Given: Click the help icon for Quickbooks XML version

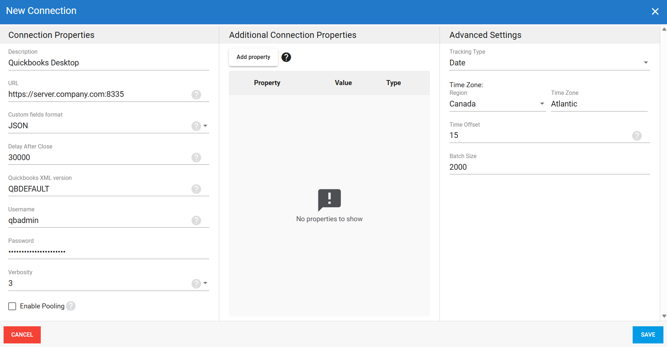Looking at the screenshot, I should [x=196, y=189].
